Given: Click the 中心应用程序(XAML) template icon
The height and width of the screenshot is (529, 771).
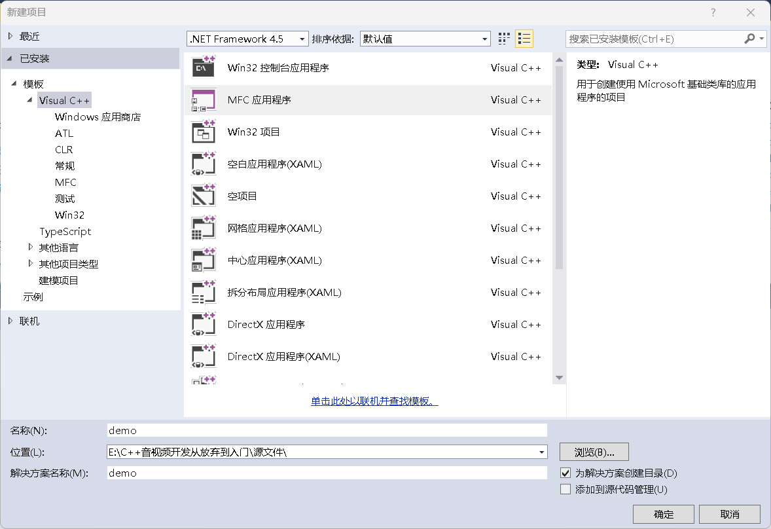Looking at the screenshot, I should click(x=204, y=260).
